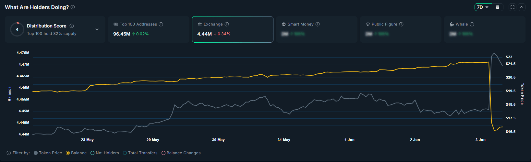
Task: Select the Smart Money card
Action: pos(317,29)
